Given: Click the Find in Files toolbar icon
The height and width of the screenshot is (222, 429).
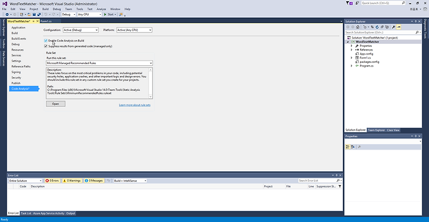Looking at the screenshot, I should (x=121, y=14).
